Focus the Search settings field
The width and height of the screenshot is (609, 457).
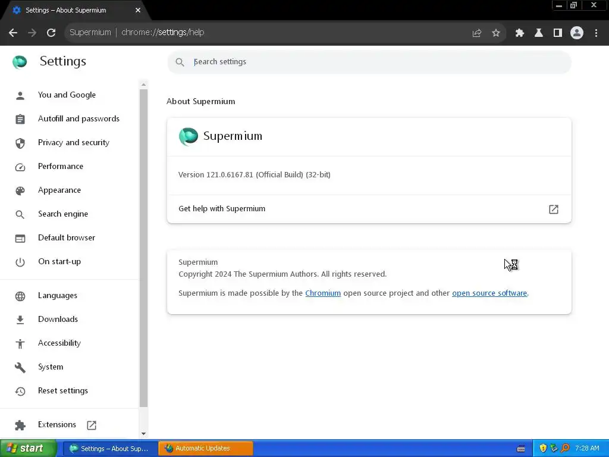(369, 62)
